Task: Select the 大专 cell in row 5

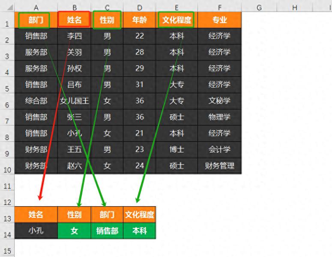Action: point(176,85)
